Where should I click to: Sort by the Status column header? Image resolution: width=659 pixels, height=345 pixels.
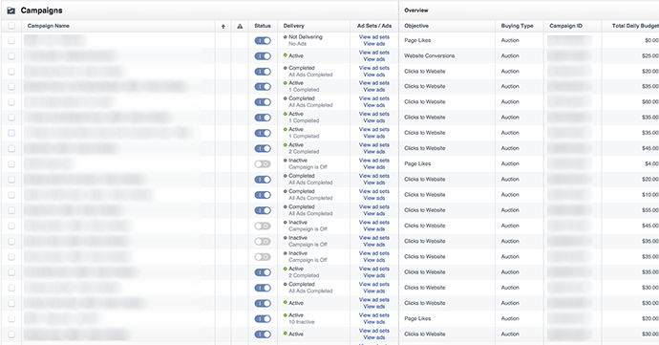263,26
